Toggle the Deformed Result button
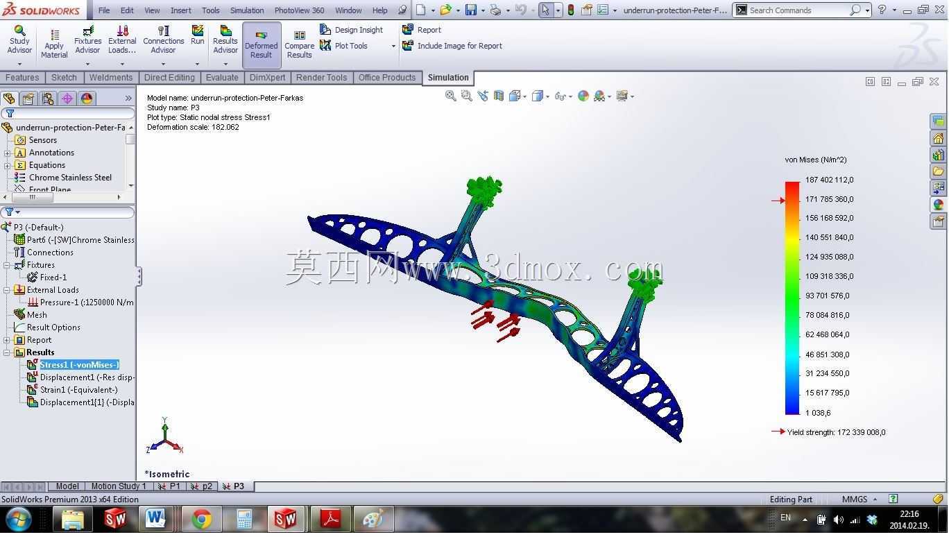This screenshot has height=537, width=949. coord(262,44)
